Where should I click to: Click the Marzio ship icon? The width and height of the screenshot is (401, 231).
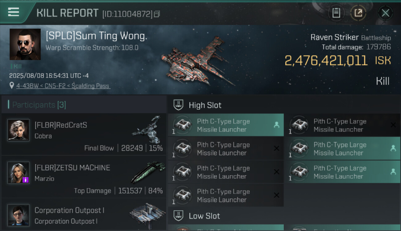pos(147,172)
